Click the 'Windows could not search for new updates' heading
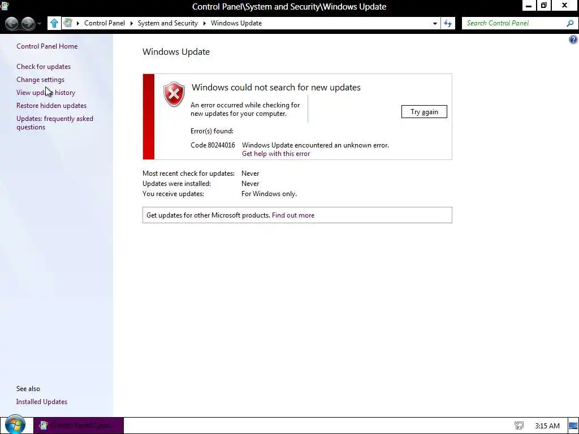Viewport: 579px width, 434px height. point(276,88)
